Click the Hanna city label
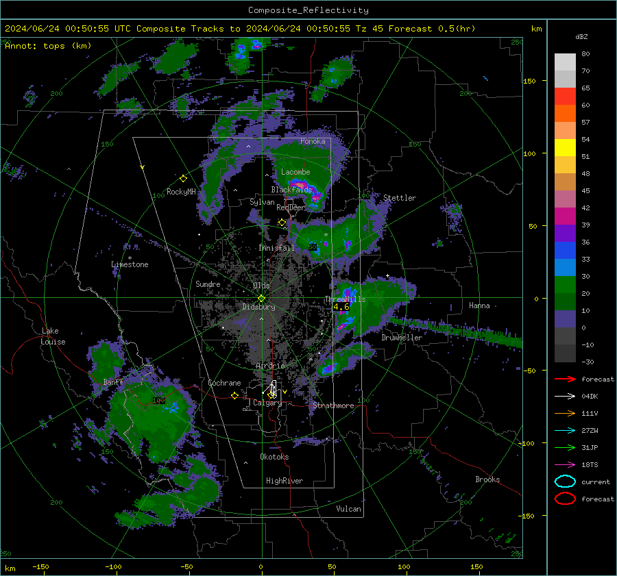The width and height of the screenshot is (617, 576). click(x=479, y=305)
